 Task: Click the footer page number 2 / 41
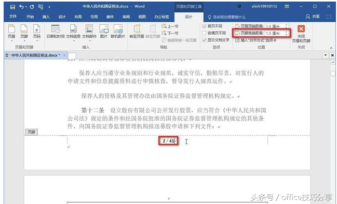(x=168, y=141)
